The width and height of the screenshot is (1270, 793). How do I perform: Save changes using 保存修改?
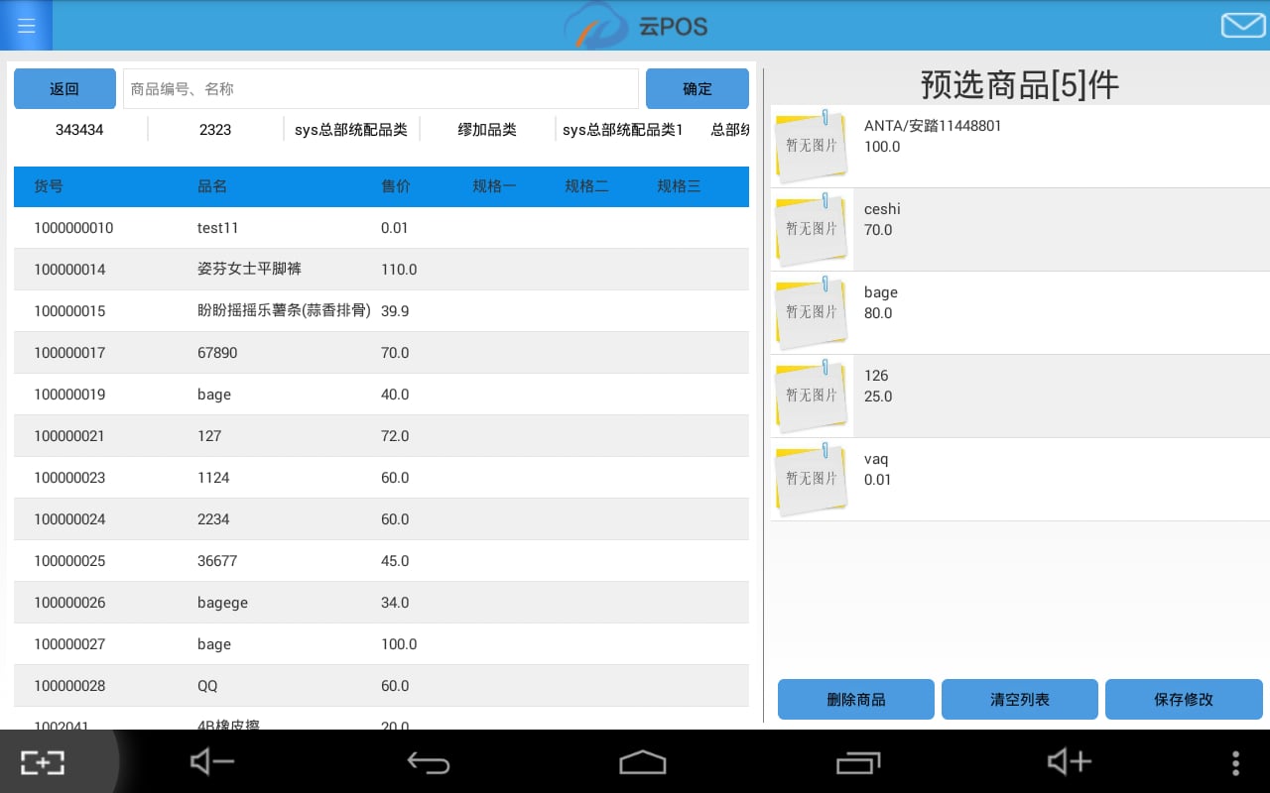1183,699
